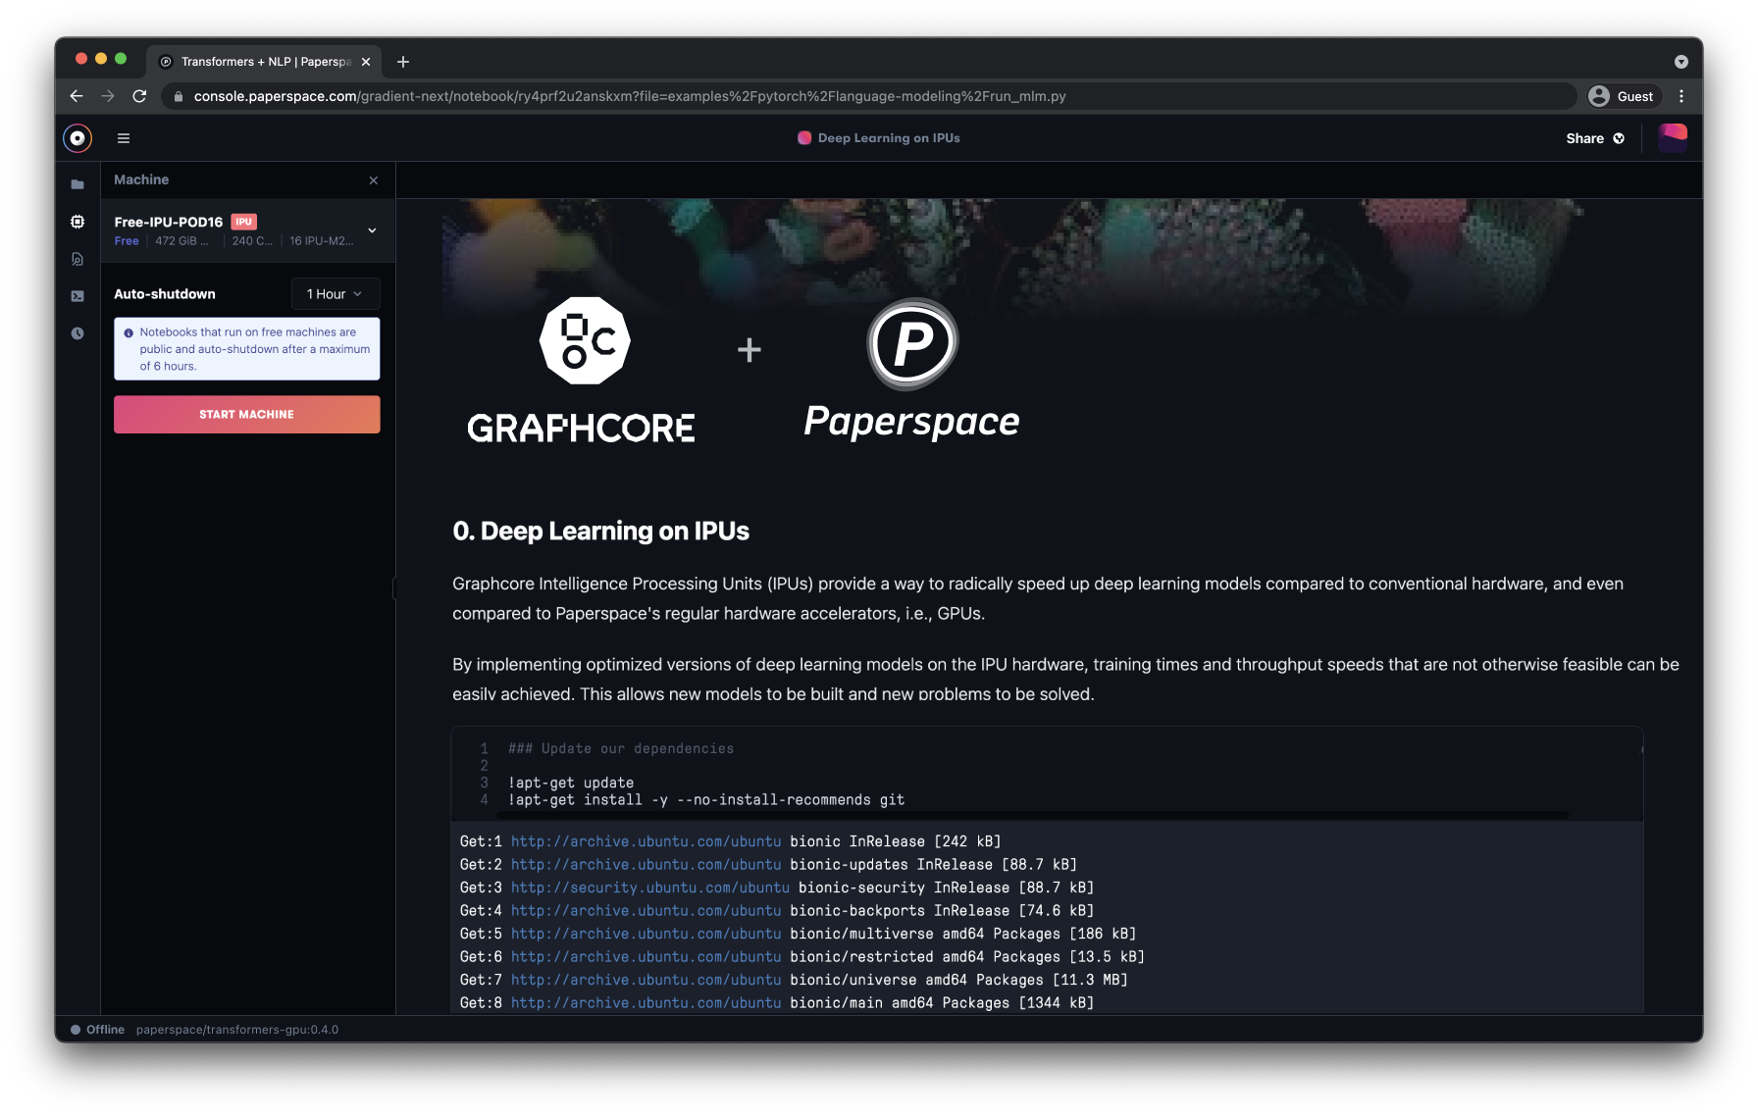
Task: Reload the page using the refresh icon
Action: pos(139,96)
